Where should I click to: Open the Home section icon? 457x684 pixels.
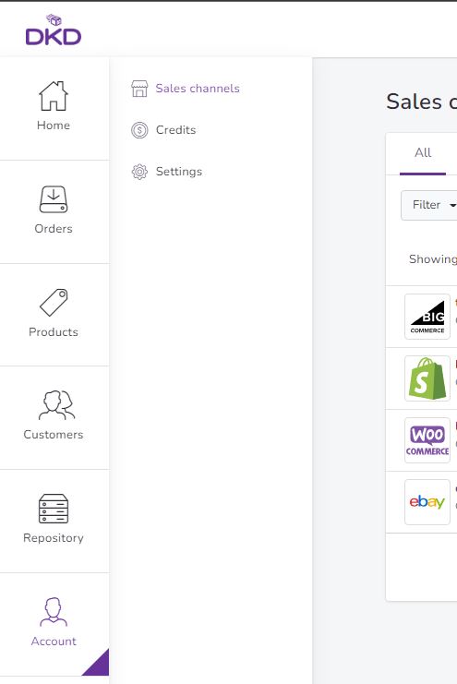[54, 96]
